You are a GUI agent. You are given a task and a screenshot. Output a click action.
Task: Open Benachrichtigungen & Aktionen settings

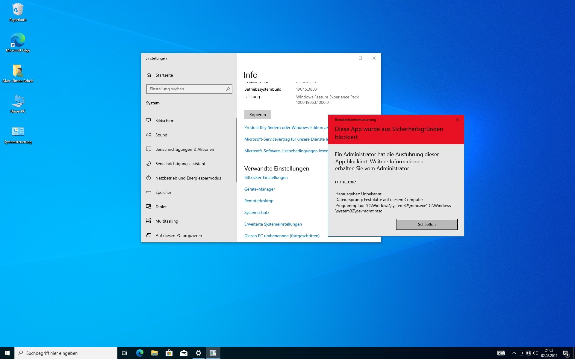pos(184,149)
